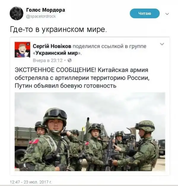Open the @spacelordrock handle link
The image size is (178, 186).
[x=41, y=16]
